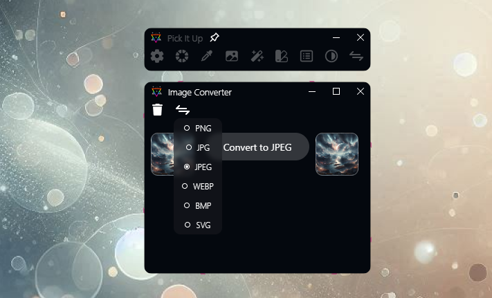Select the JPG radio option
The image size is (492, 298).
tap(198, 147)
